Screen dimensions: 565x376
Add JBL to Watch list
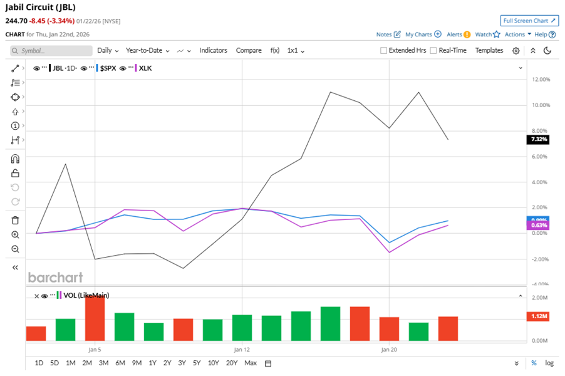point(487,34)
